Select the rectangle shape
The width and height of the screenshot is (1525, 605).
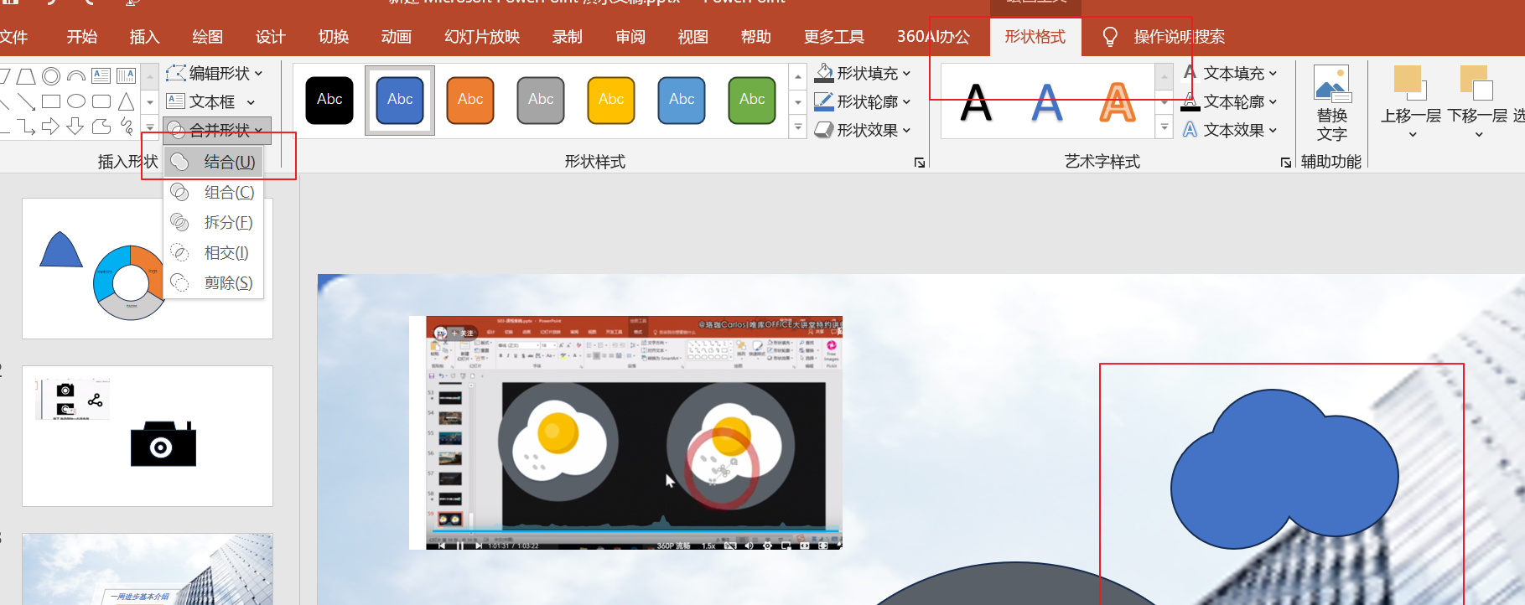pos(51,101)
